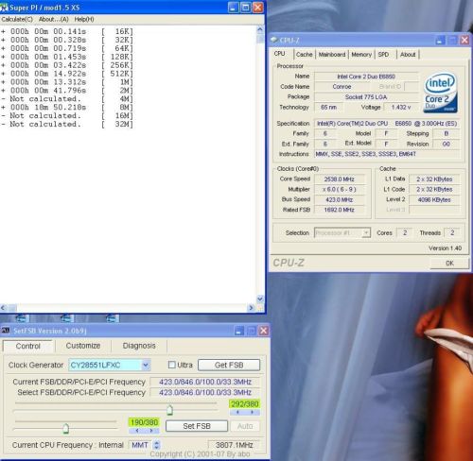Click the upper FSB slider thumb

point(169,410)
